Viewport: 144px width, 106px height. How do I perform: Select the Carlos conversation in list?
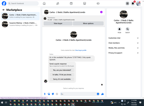point(20,16)
